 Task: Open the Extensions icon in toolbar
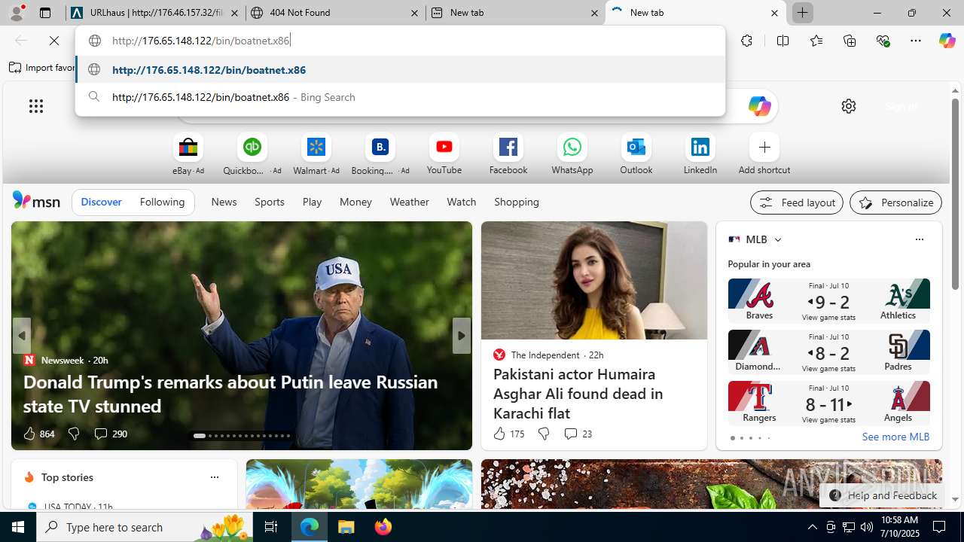pyautogui.click(x=746, y=41)
